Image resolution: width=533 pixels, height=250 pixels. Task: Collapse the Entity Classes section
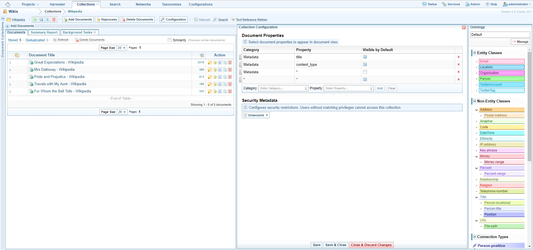pos(474,53)
